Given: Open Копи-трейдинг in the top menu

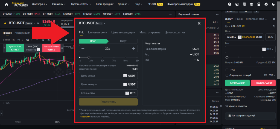Looking at the screenshot, I should pos(105,4).
